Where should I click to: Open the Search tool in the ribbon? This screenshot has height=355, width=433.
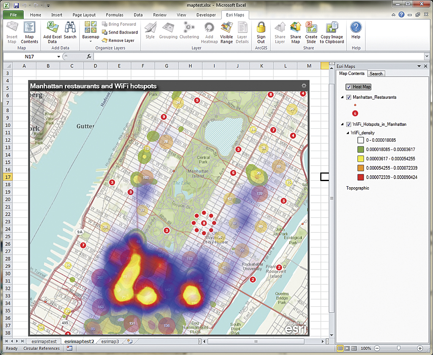pos(70,32)
